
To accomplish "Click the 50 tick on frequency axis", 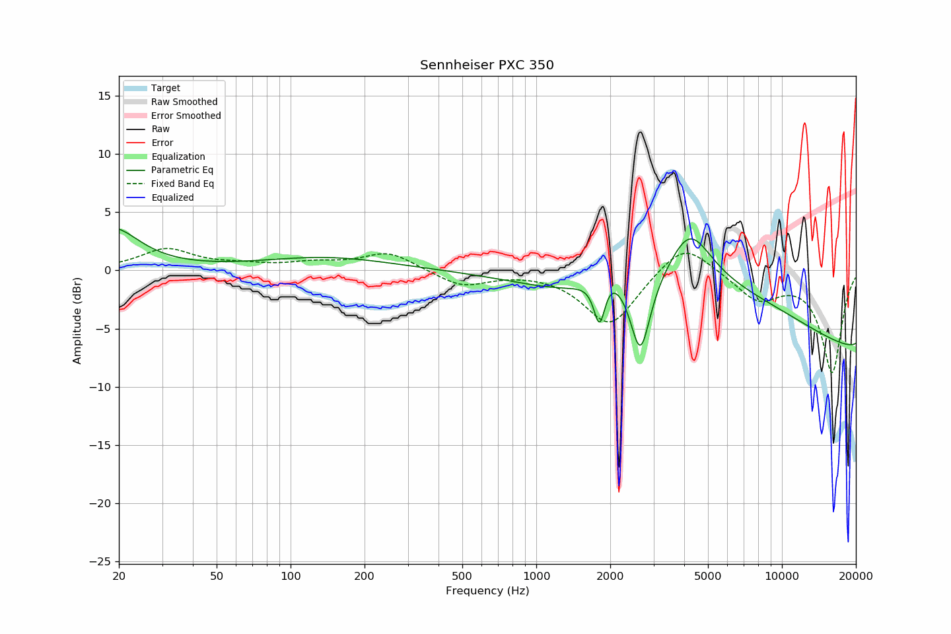I will tap(217, 576).
